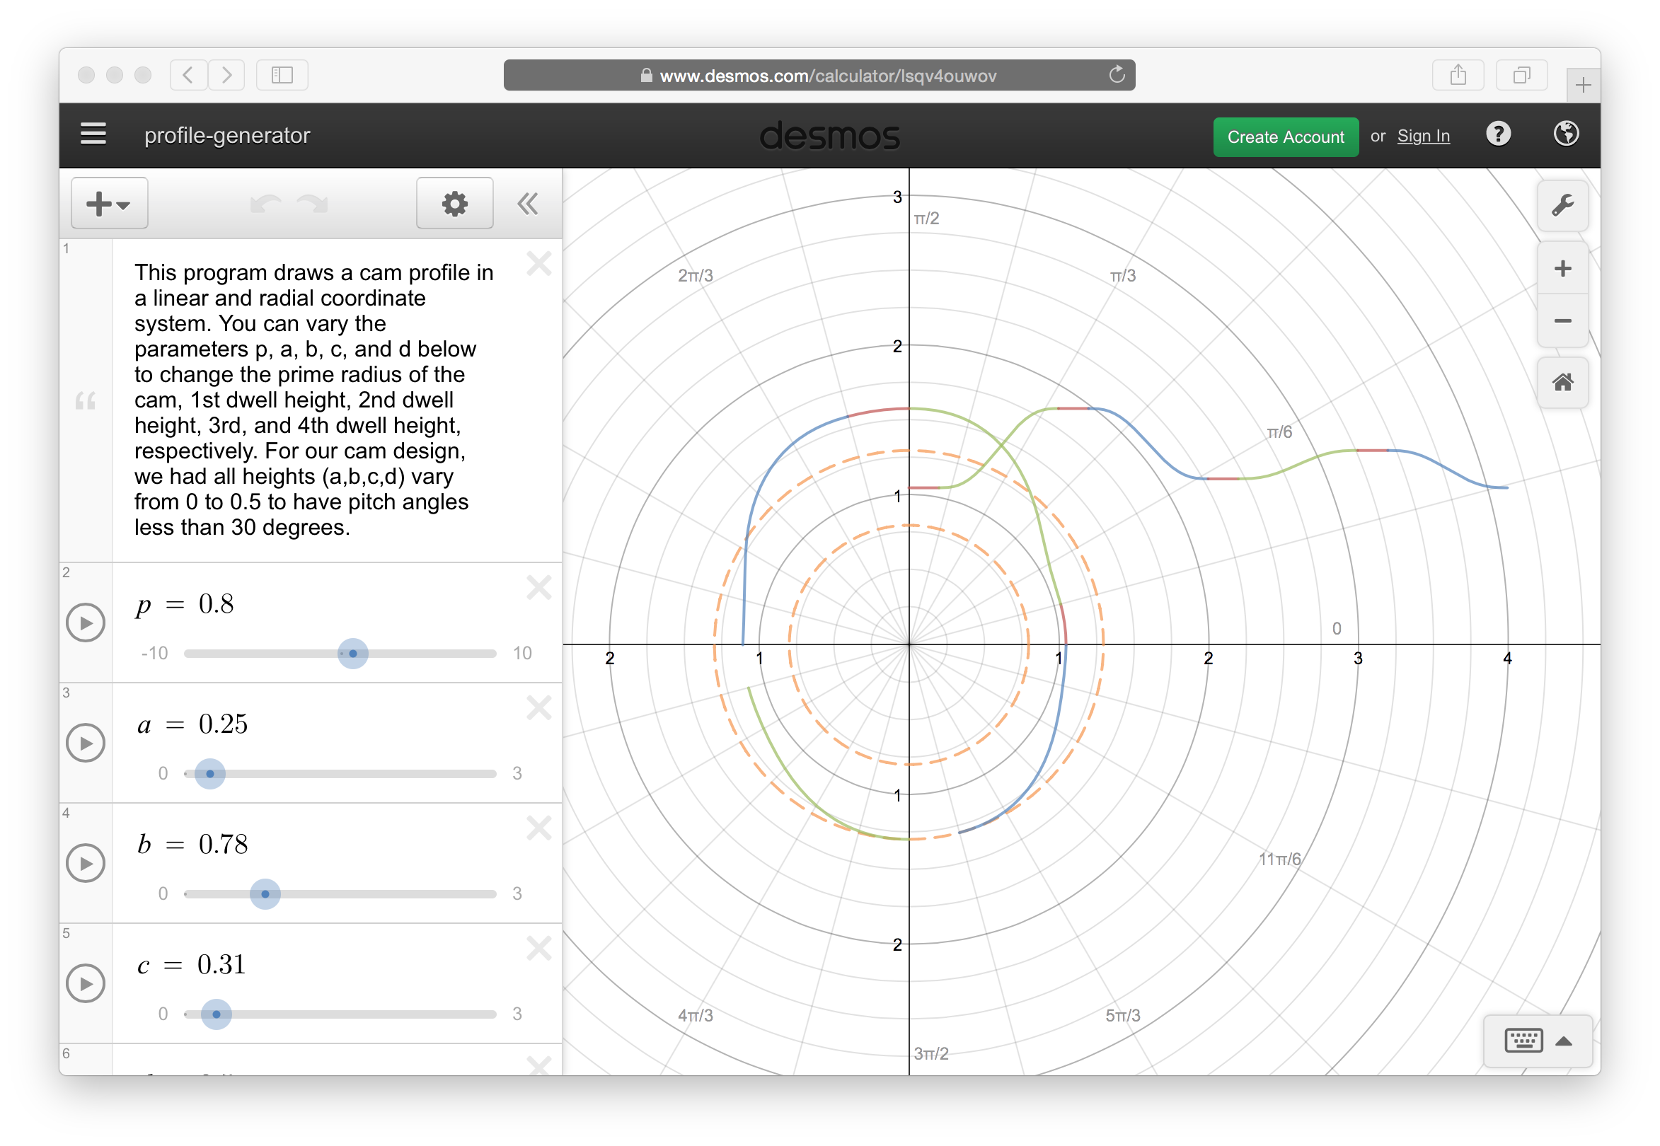Open the hamburger menu

(x=93, y=136)
